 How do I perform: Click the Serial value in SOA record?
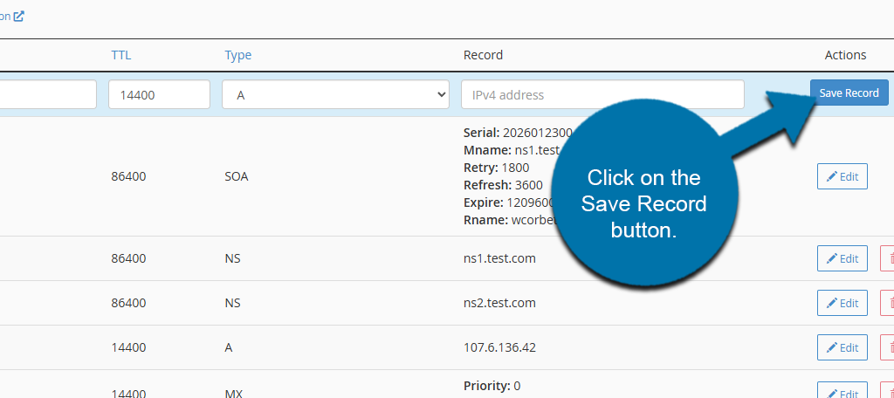coord(537,133)
